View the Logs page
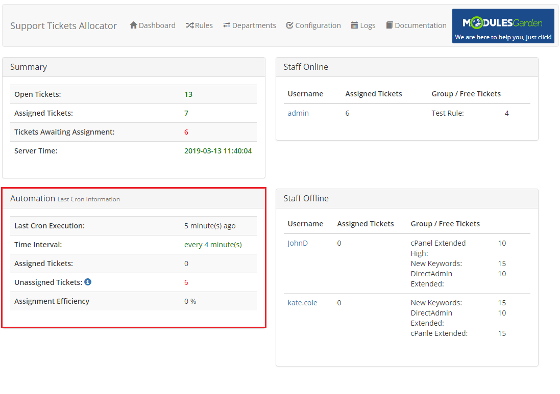The height and width of the screenshot is (394, 560). (363, 25)
